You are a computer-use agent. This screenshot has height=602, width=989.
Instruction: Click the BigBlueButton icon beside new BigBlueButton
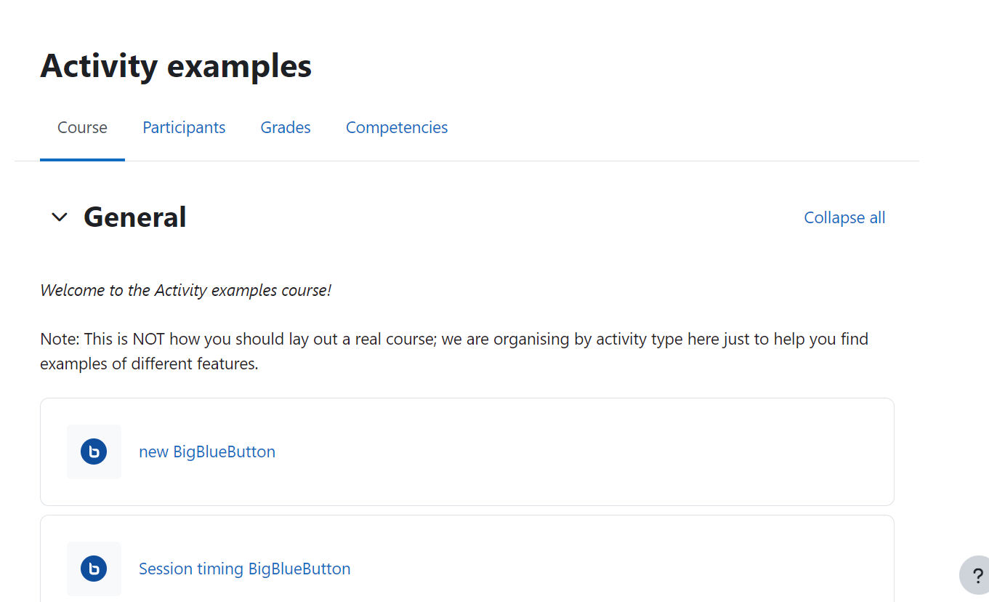click(x=94, y=451)
